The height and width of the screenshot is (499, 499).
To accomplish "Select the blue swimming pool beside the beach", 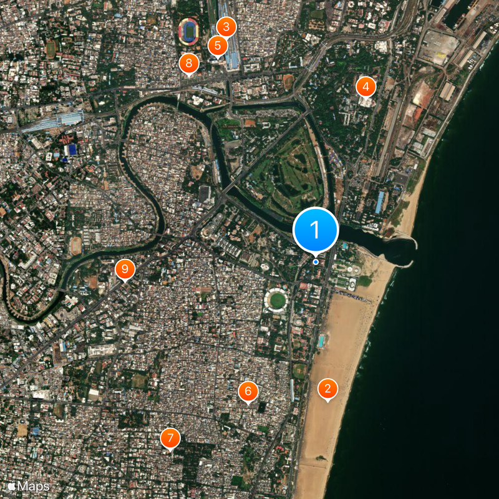I will point(321,341).
